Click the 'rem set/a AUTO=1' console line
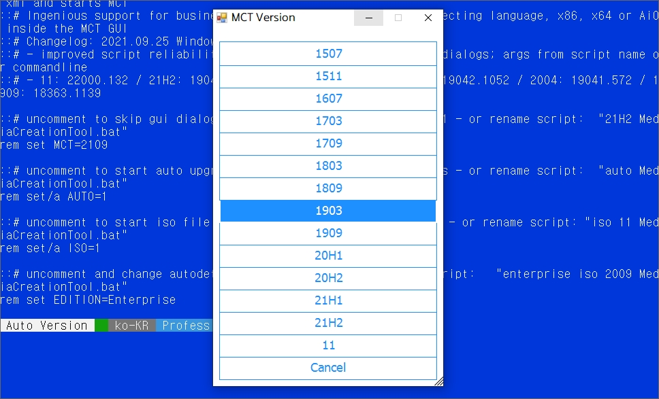 (x=53, y=196)
